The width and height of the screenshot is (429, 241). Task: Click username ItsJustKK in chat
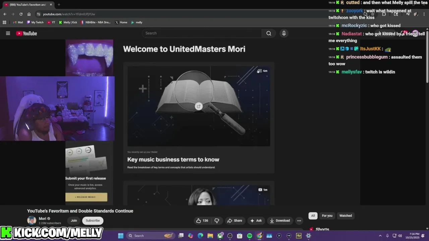pos(370,49)
